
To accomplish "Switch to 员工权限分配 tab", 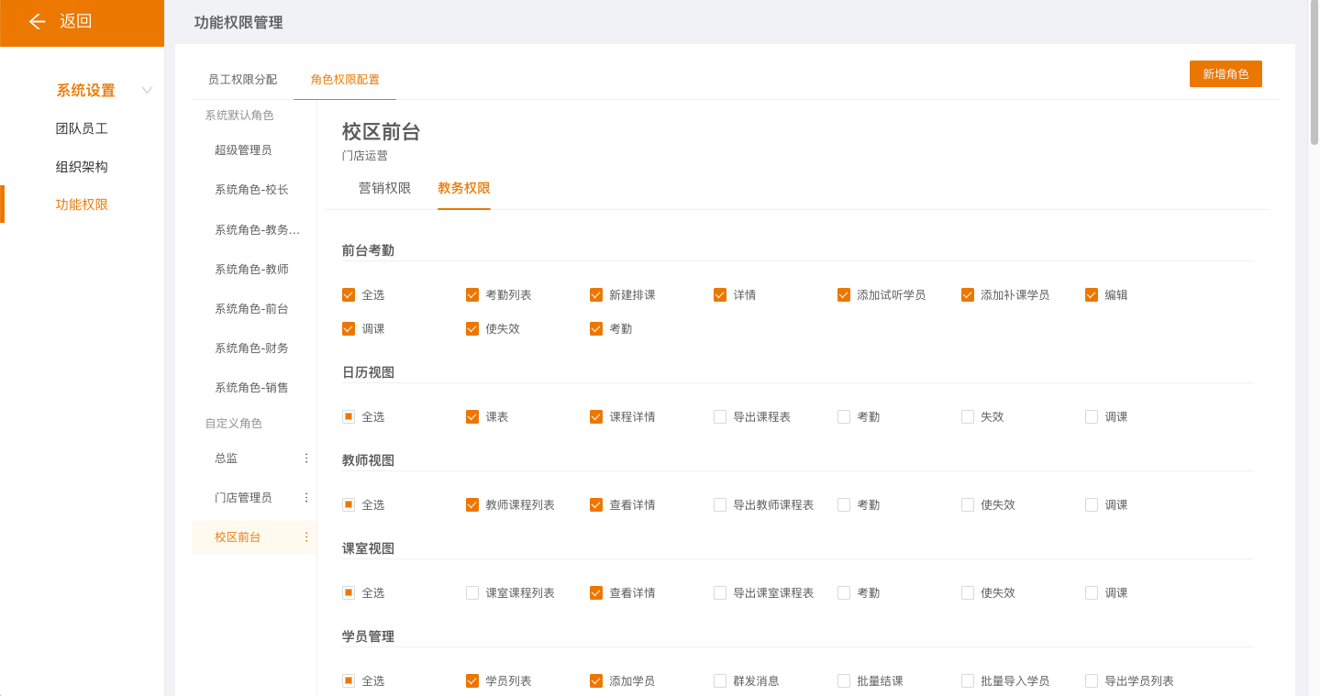I will pyautogui.click(x=242, y=80).
